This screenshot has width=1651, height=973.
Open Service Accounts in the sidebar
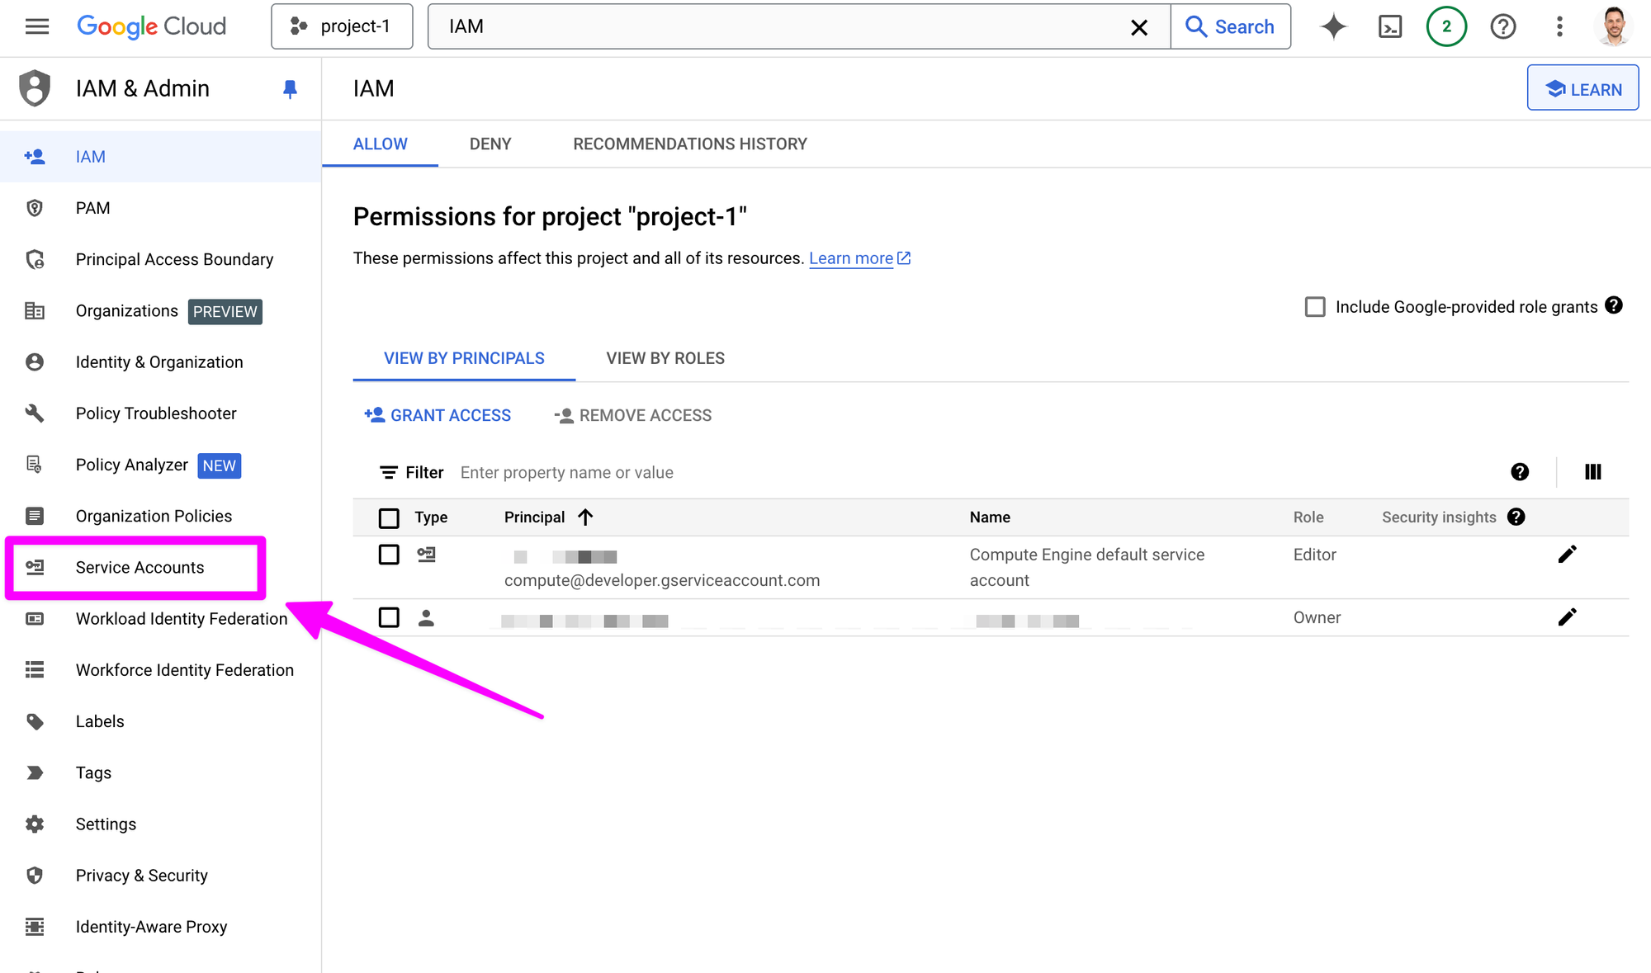pyautogui.click(x=140, y=568)
